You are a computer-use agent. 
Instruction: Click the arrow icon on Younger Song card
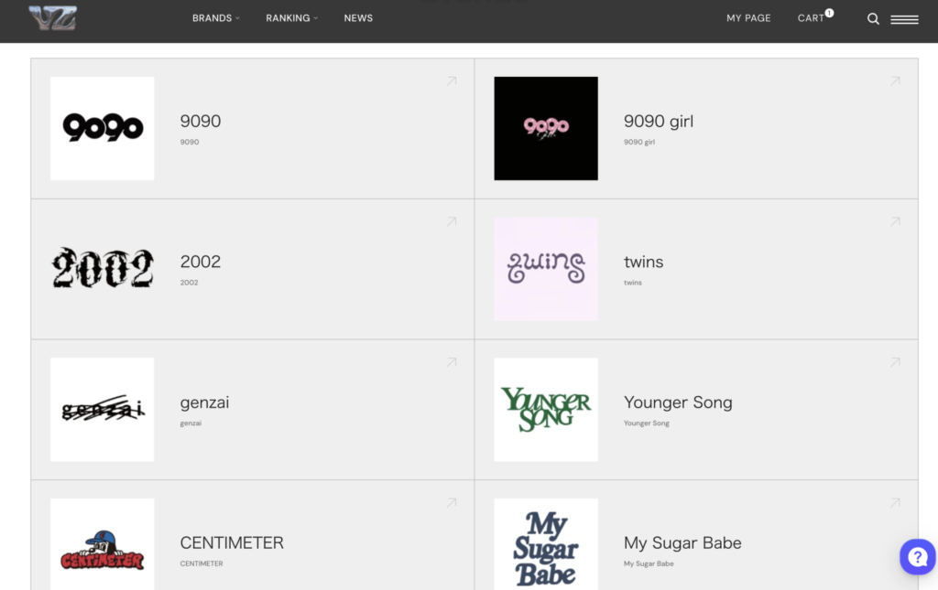[895, 363]
